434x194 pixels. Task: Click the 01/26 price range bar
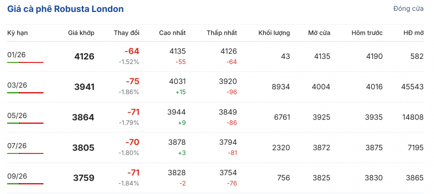click(25, 62)
